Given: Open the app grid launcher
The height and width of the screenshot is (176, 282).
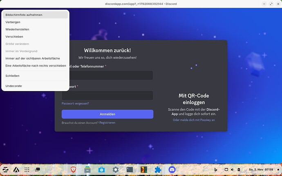Looking at the screenshot, I should pyautogui.click(x=27, y=169).
